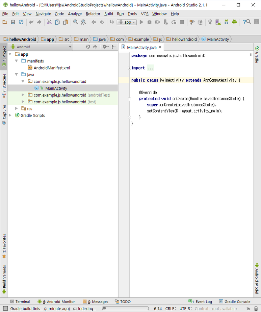Collapse the app module node
This screenshot has height=312, width=261.
coord(10,54)
